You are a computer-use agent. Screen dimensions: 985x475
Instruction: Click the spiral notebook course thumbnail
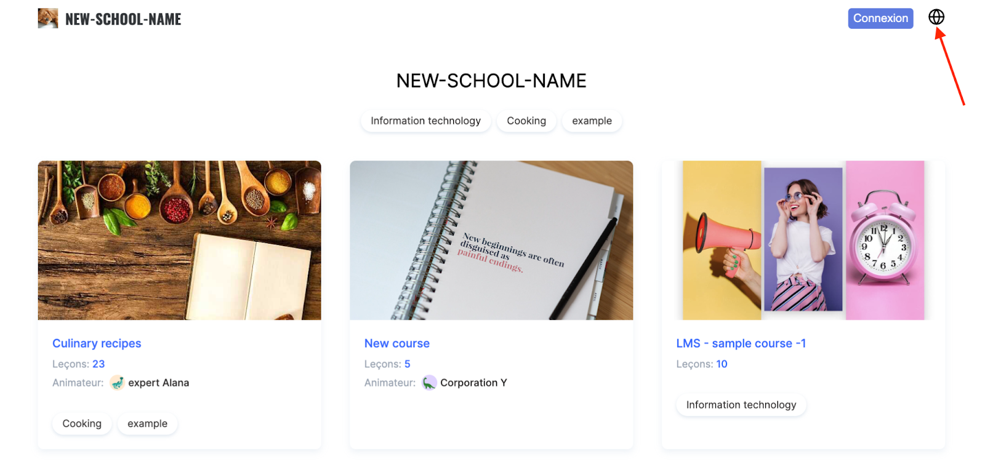point(491,241)
